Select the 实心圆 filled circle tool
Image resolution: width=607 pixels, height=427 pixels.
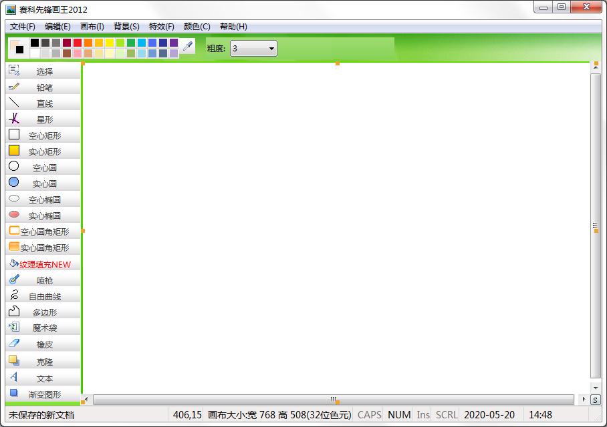coord(43,183)
